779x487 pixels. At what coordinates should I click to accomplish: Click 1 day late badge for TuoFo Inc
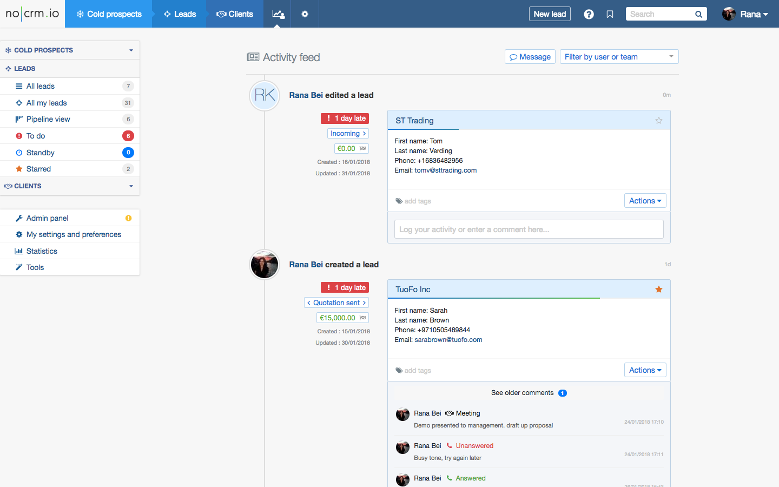pyautogui.click(x=345, y=288)
